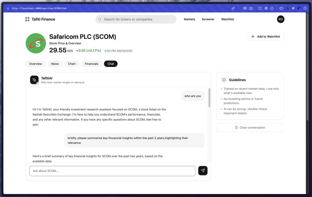Open the terminal console icon in browser bar
Viewport: 312px width, 197px height.
pos(260,8)
